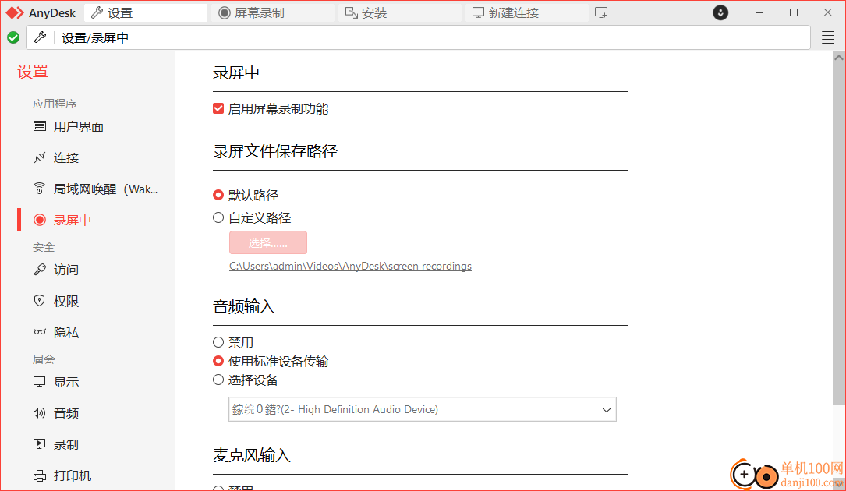Switch to the 新建连接 tab
The image size is (846, 491).
click(527, 12)
